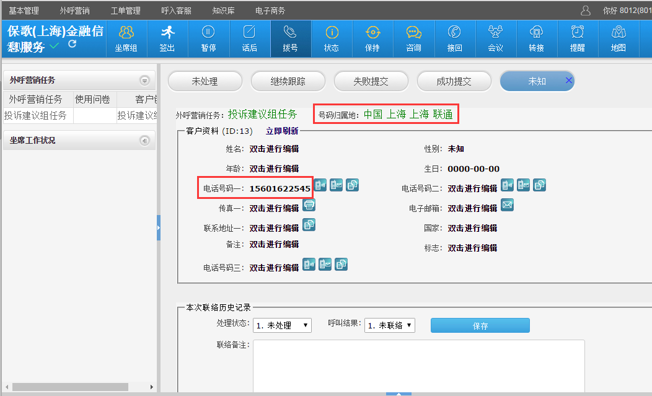Dial 电话号码一 using the call icon

point(320,185)
